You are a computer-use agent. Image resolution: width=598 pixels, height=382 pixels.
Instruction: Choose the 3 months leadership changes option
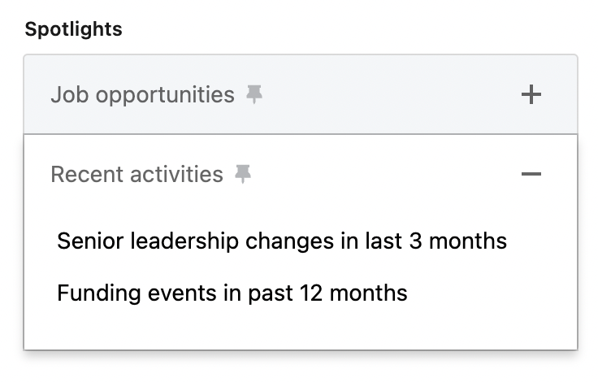[282, 241]
